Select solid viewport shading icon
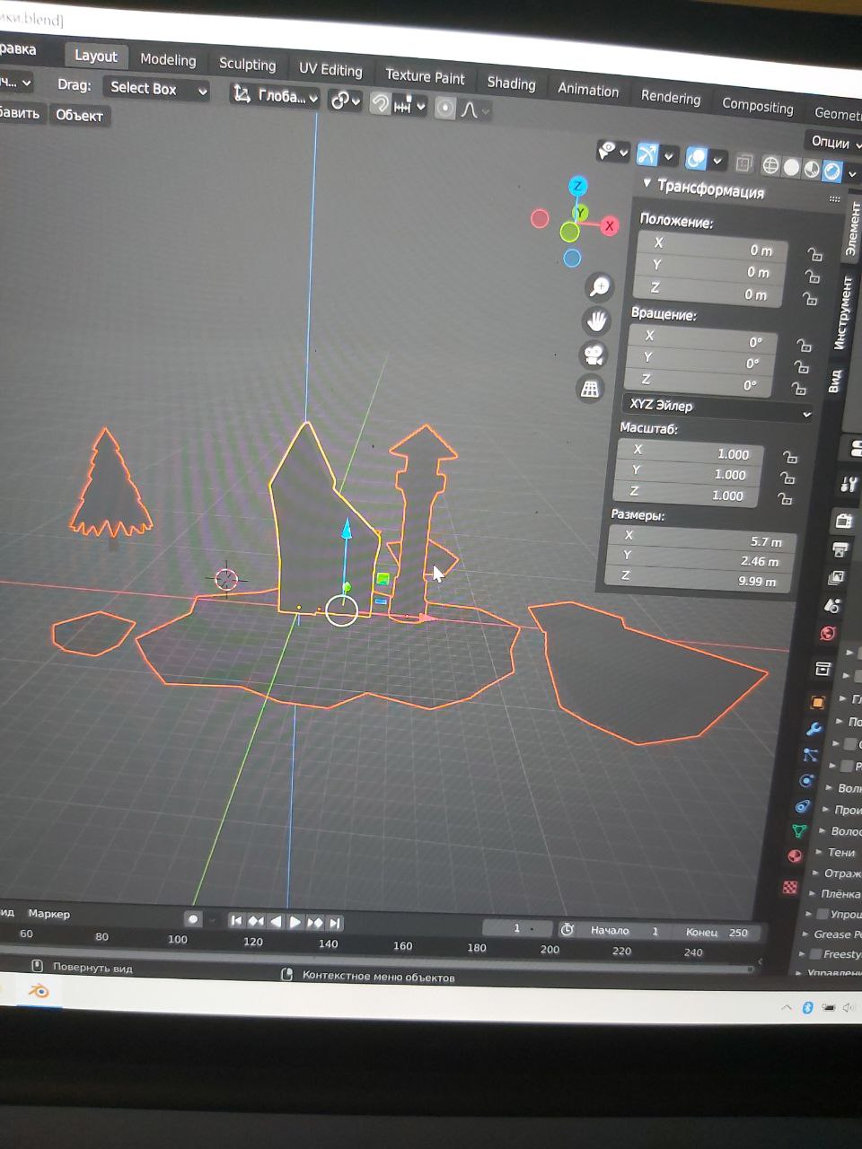 pyautogui.click(x=791, y=167)
